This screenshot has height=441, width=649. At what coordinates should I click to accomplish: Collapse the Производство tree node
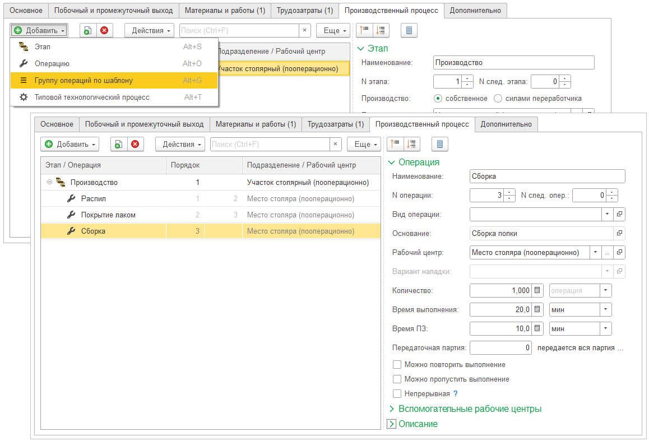(49, 183)
